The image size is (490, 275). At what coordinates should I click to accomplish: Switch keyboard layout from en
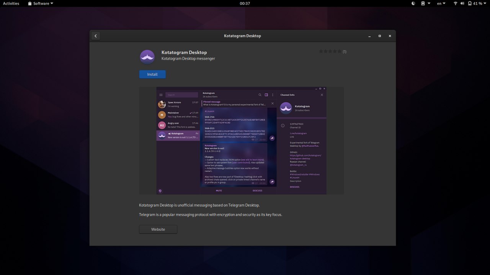pyautogui.click(x=441, y=3)
